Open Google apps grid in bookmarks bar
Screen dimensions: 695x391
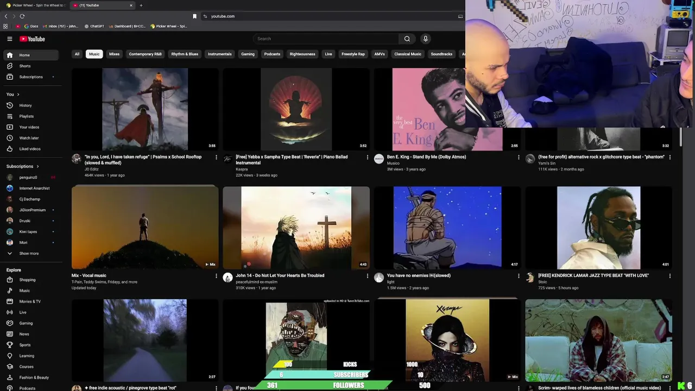pyautogui.click(x=5, y=26)
